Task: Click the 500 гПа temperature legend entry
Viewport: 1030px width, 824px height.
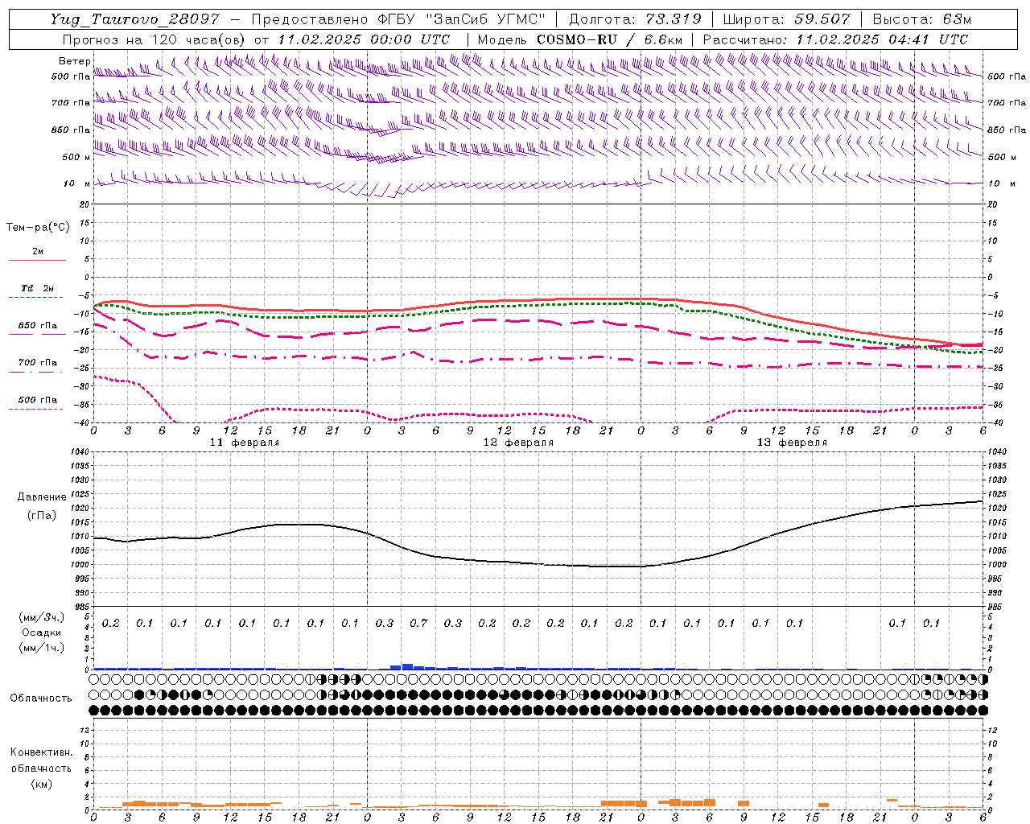Action: (x=37, y=400)
